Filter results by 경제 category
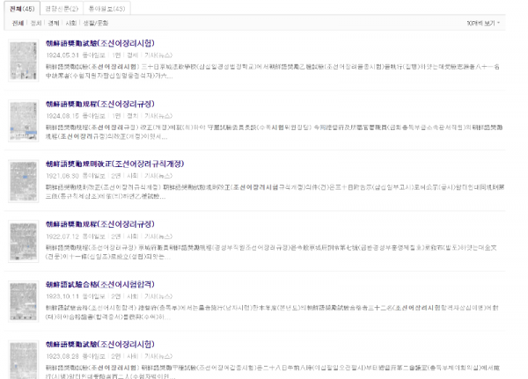 (53, 23)
